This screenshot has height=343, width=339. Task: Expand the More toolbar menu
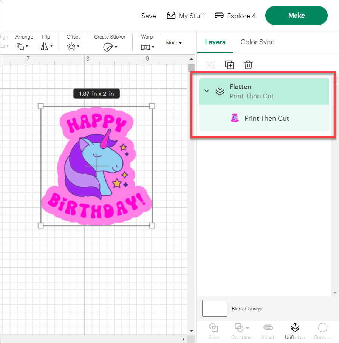174,43
